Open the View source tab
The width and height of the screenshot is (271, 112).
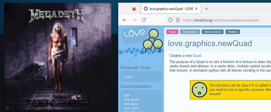point(213,32)
